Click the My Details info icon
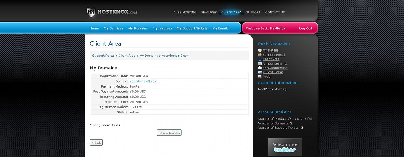404x157 pixels. click(260, 50)
